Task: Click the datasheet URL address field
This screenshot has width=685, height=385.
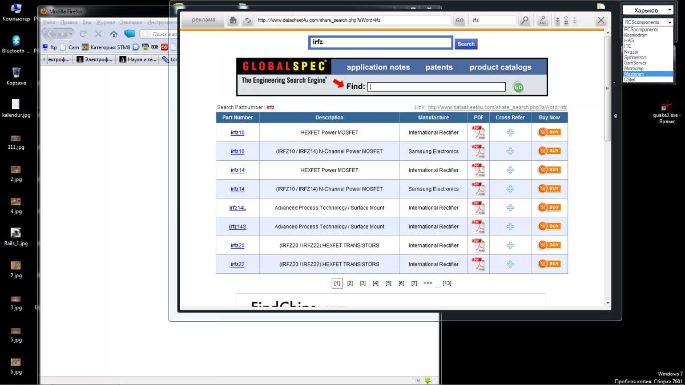Action: [x=353, y=20]
